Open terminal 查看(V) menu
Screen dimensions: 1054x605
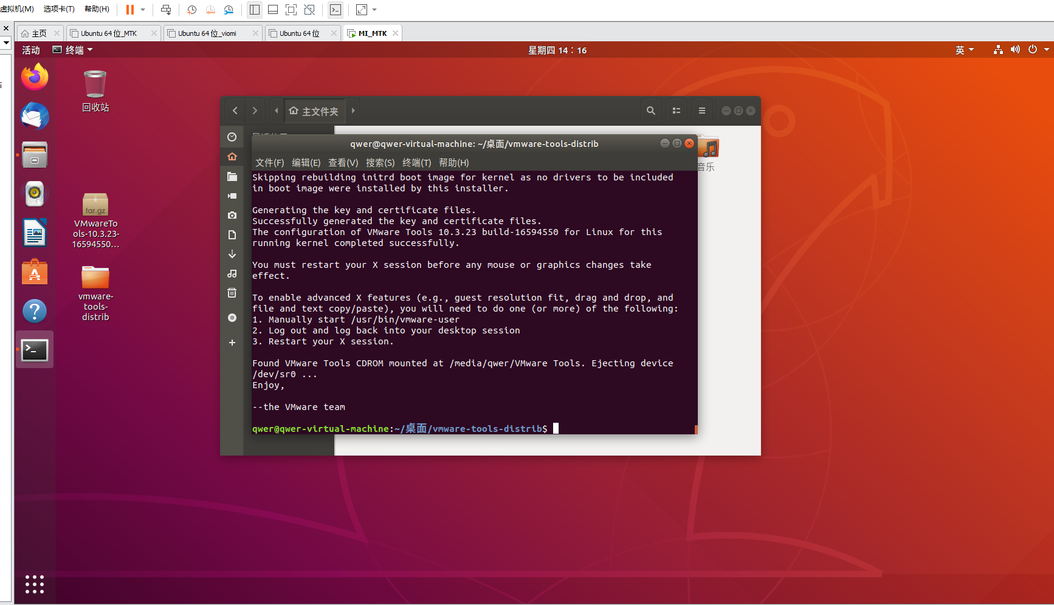(x=343, y=162)
